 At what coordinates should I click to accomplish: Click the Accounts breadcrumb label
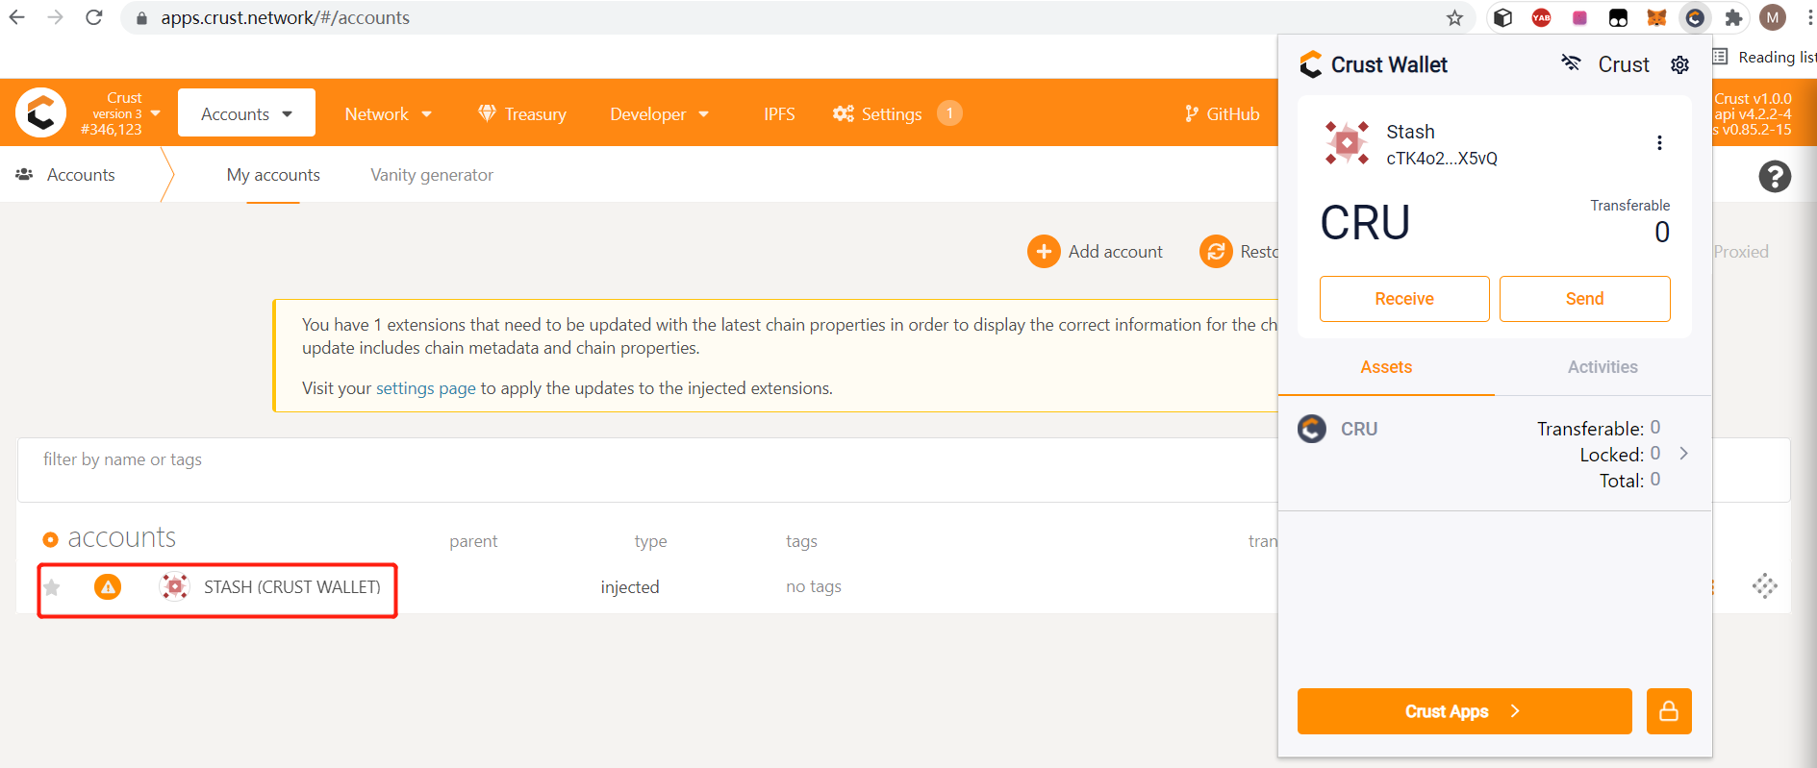tap(81, 175)
